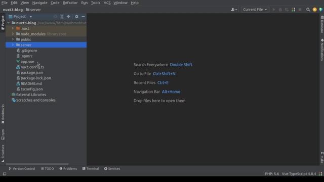Expand the node_modules folder
The height and width of the screenshot is (182, 324).
pos(13,34)
